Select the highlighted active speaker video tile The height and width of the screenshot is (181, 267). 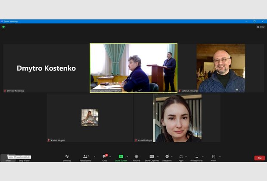pyautogui.click(x=133, y=68)
